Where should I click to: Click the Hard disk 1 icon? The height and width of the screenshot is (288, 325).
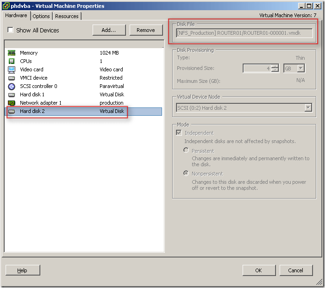12,94
